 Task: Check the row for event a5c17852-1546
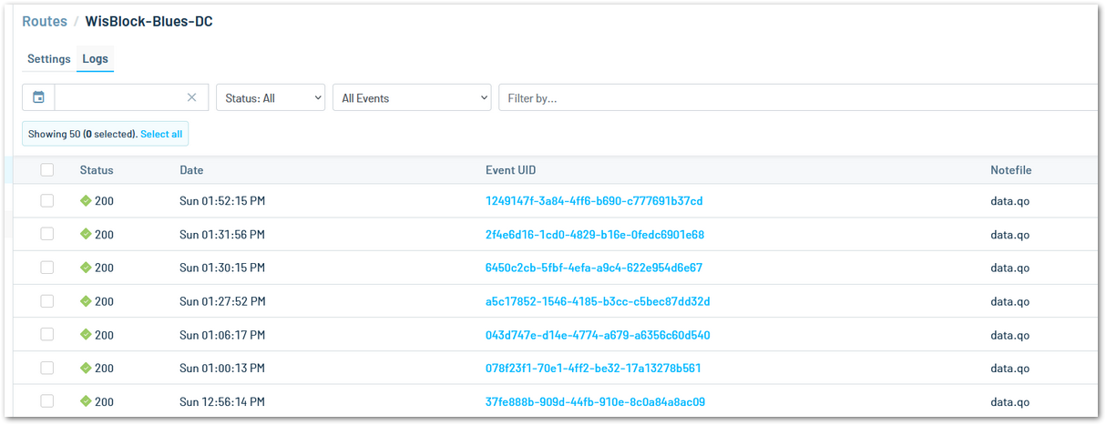(47, 301)
